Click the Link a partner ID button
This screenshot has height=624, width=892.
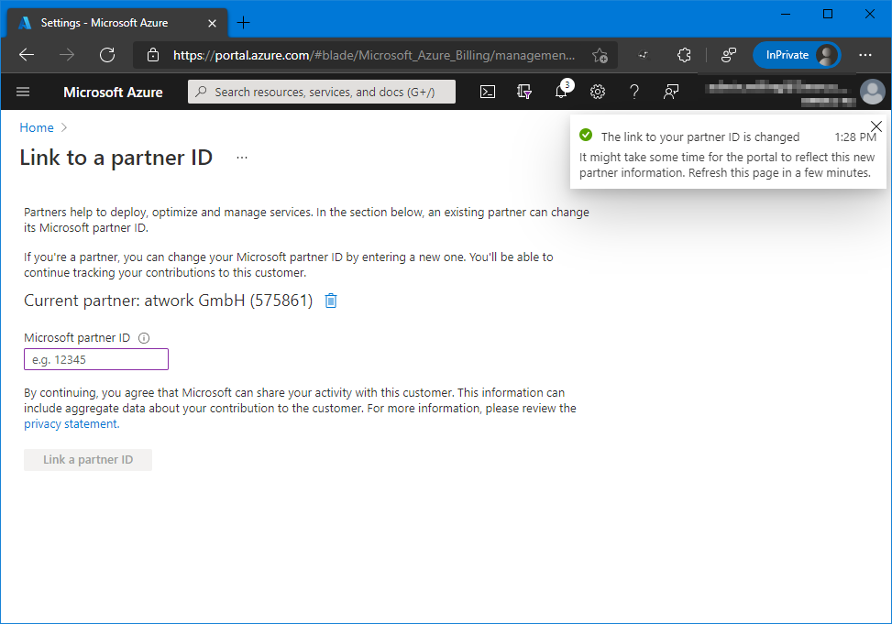pyautogui.click(x=88, y=460)
